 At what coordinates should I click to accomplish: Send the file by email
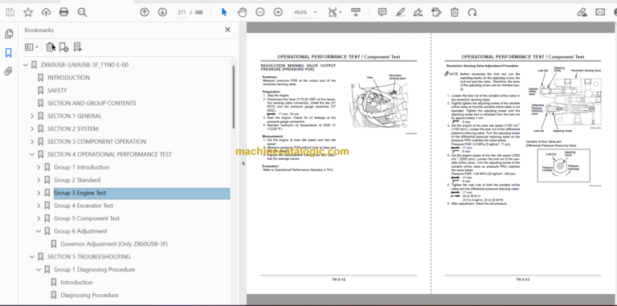click(600, 12)
